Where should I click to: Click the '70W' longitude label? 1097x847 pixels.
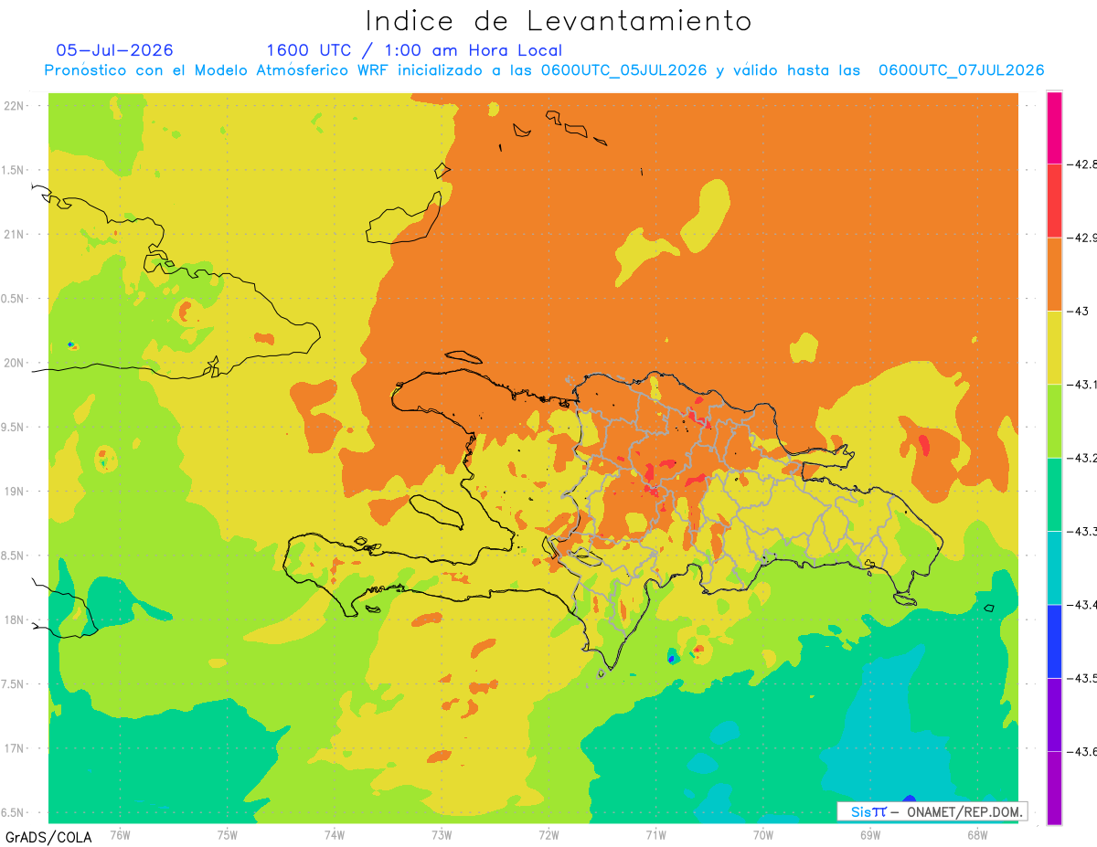[x=762, y=834]
